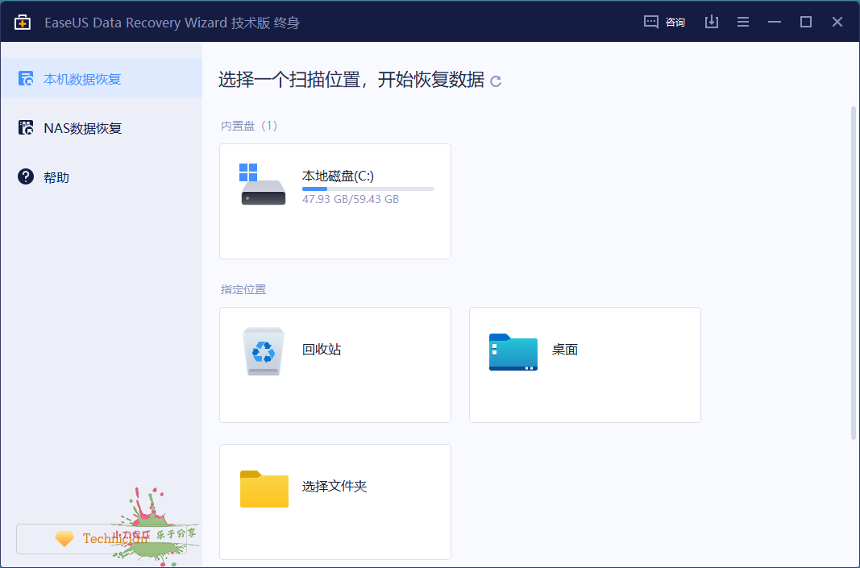The image size is (860, 568).
Task: Click the download icon in the title bar
Action: coord(712,22)
